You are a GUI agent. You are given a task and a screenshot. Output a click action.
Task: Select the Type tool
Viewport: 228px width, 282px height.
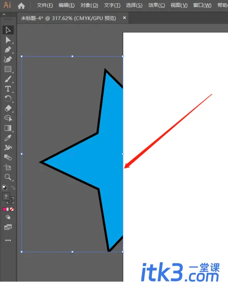8,89
